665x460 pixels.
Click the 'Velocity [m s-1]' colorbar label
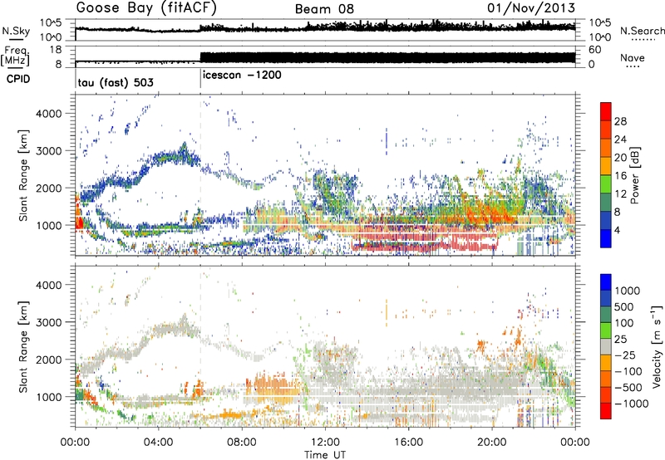(x=657, y=346)
